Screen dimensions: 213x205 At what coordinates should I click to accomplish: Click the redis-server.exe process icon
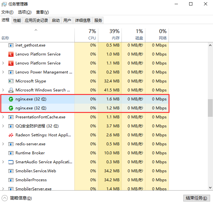(11, 144)
